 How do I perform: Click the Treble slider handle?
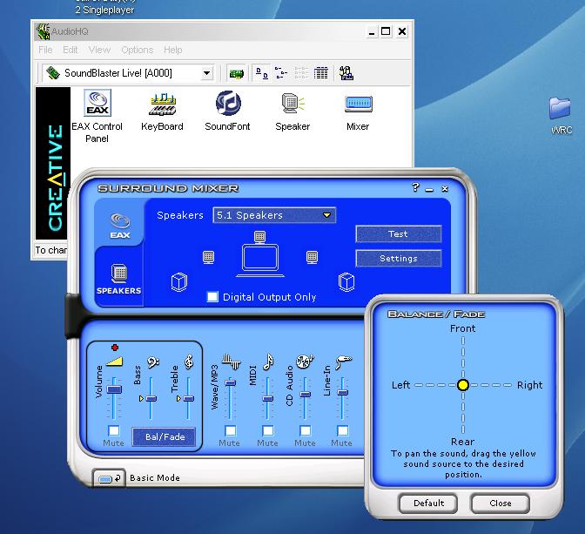tap(189, 399)
